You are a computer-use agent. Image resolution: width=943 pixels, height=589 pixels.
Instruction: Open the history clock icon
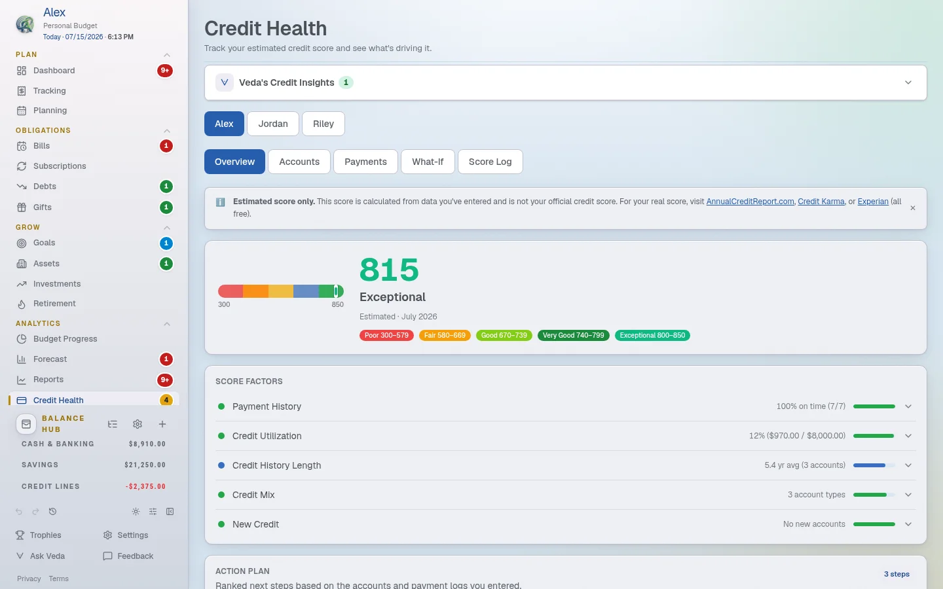click(x=53, y=512)
